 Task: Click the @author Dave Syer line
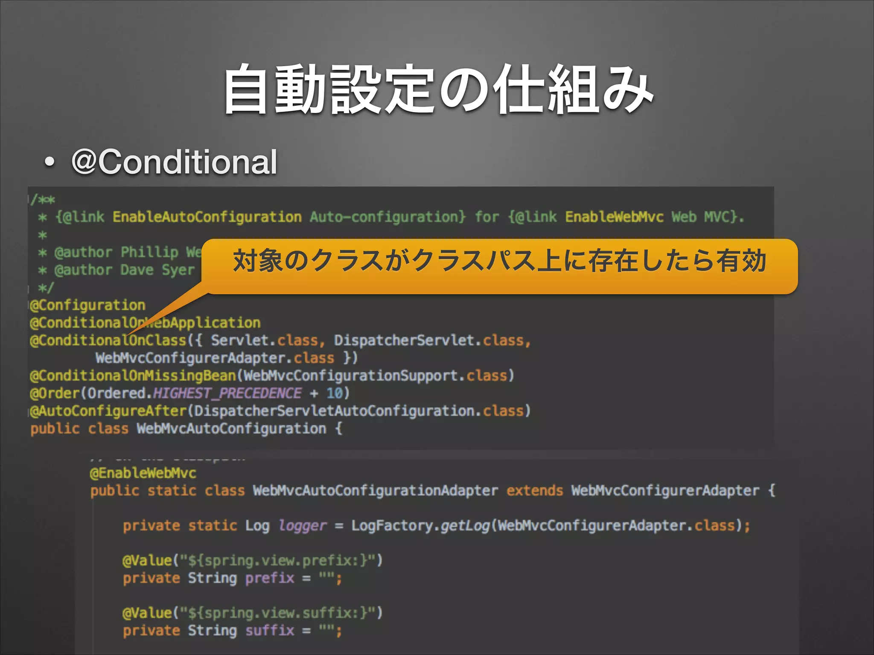[x=116, y=270]
